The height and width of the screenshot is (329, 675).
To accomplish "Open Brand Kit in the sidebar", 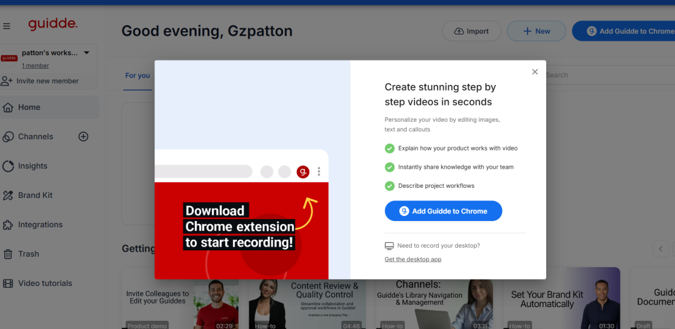I will [x=35, y=195].
